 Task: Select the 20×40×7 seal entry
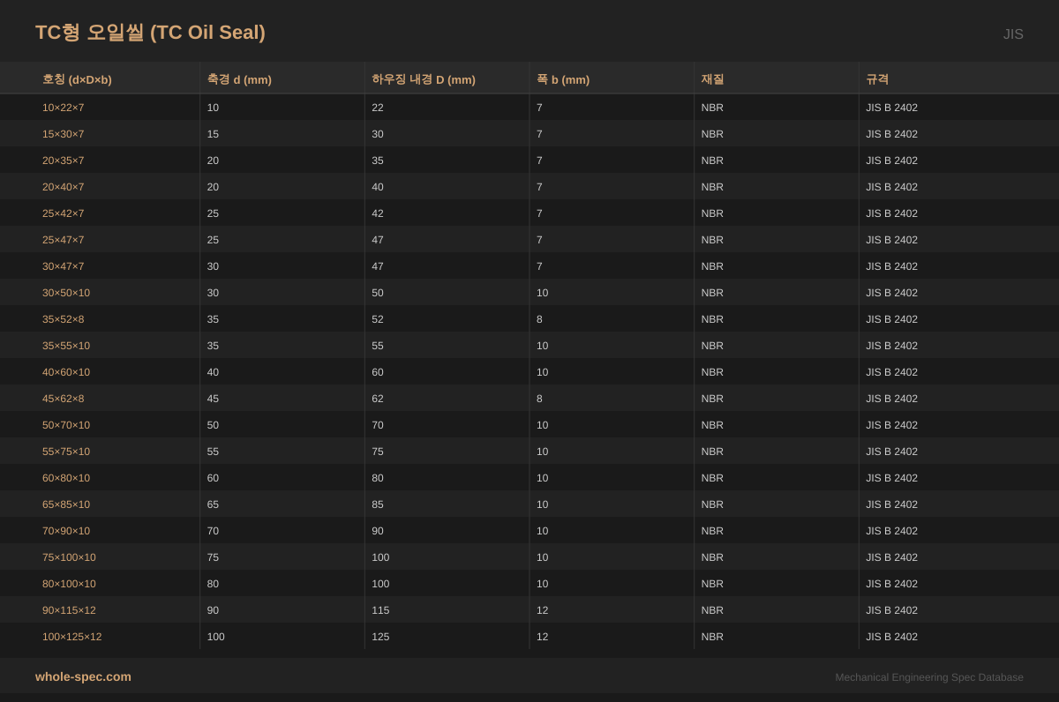click(64, 187)
